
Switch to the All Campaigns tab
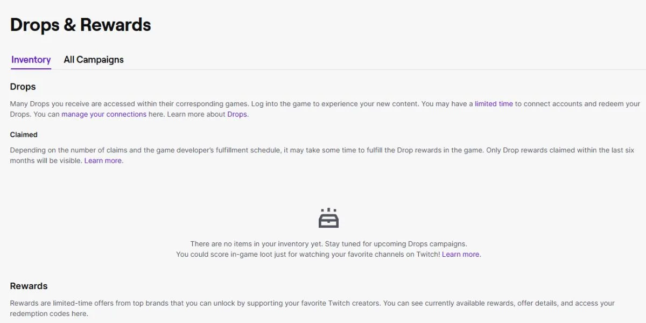pyautogui.click(x=94, y=60)
